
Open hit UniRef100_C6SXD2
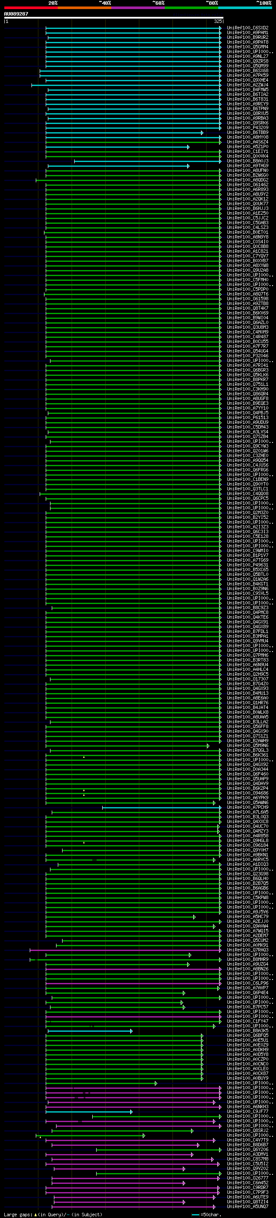click(x=247, y=28)
